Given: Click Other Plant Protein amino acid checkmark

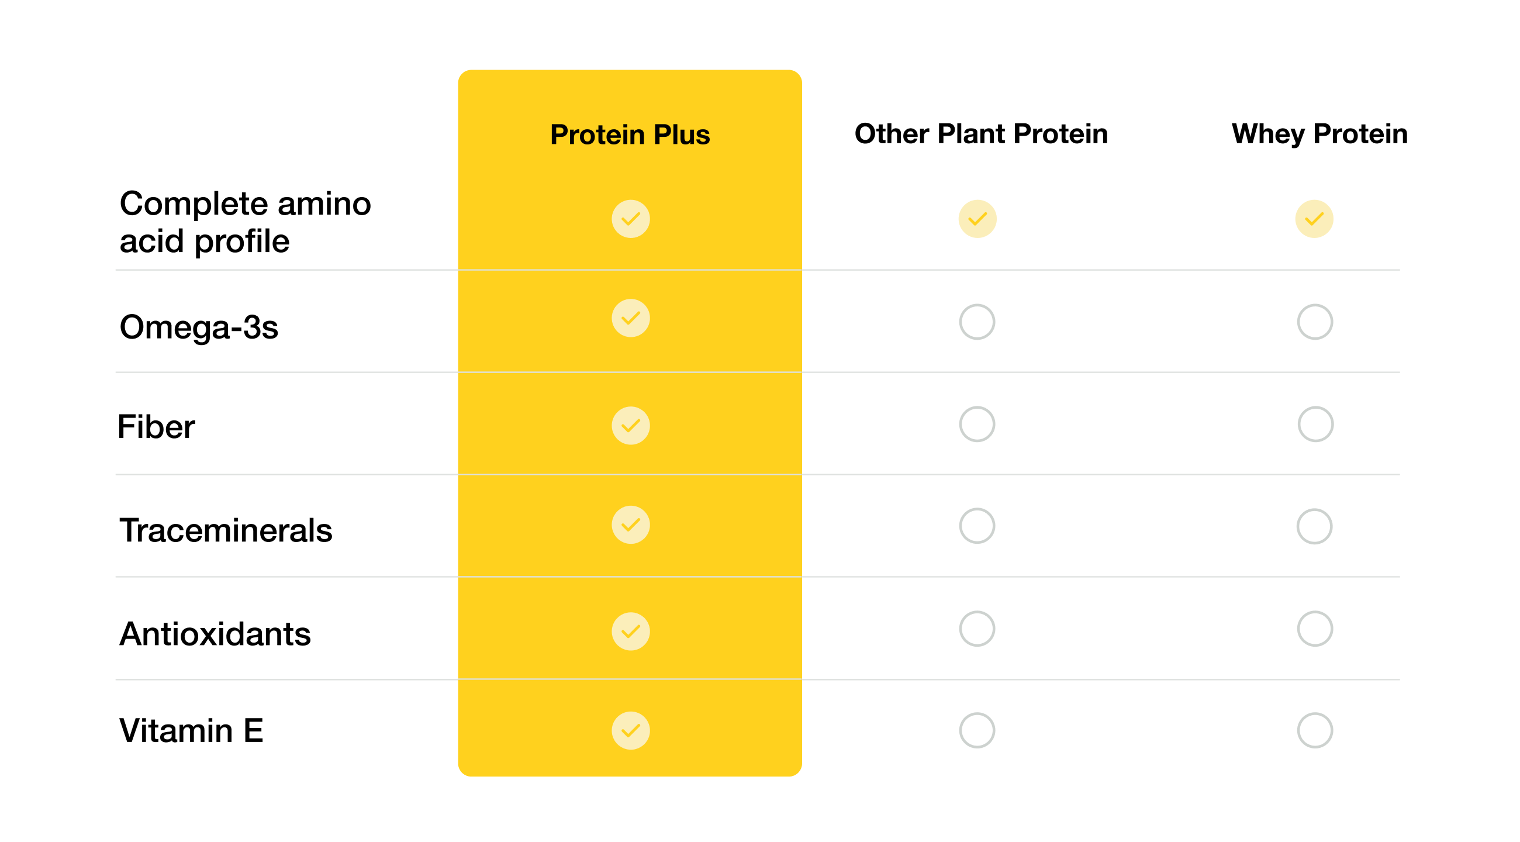Looking at the screenshot, I should coord(977,219).
